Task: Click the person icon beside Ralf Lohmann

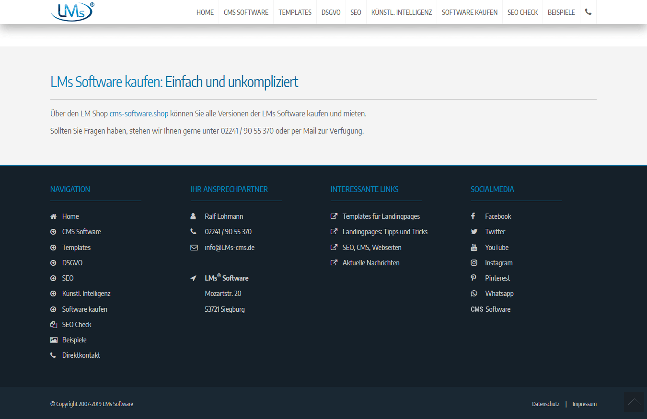Action: (x=193, y=216)
